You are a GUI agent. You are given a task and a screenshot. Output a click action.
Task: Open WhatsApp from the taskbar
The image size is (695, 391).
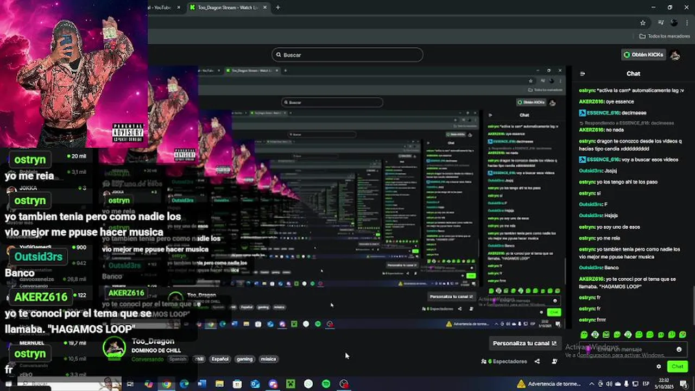tap(308, 384)
